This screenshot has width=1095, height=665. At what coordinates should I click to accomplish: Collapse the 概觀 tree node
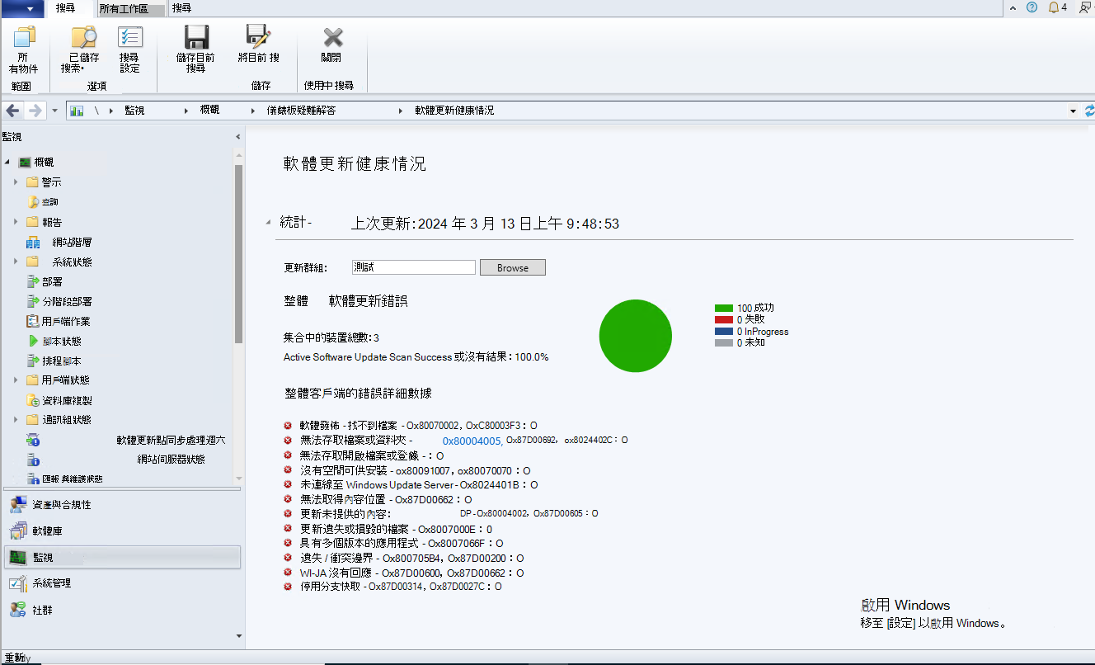tap(7, 163)
